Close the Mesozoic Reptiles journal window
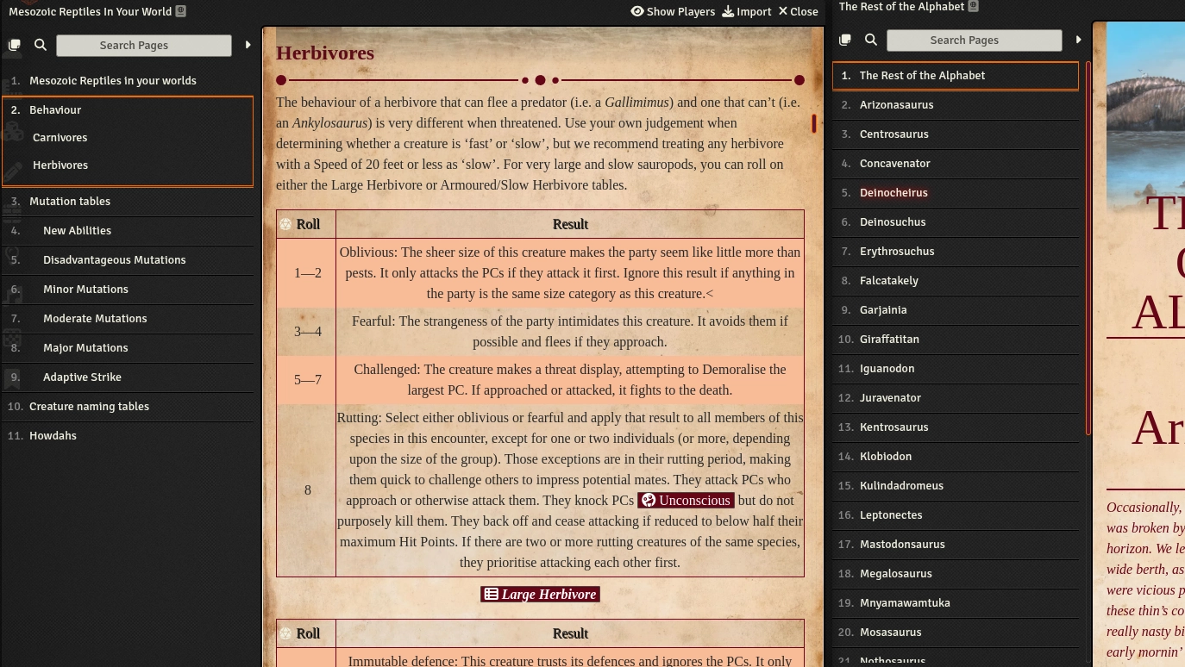Screen dimensions: 1185x667 798,11
